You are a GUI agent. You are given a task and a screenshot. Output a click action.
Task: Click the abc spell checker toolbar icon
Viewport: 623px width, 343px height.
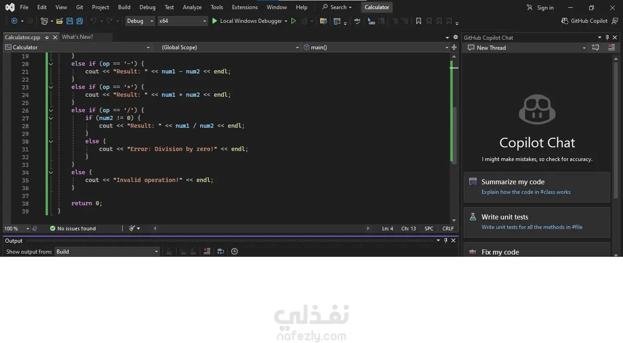click(x=357, y=21)
